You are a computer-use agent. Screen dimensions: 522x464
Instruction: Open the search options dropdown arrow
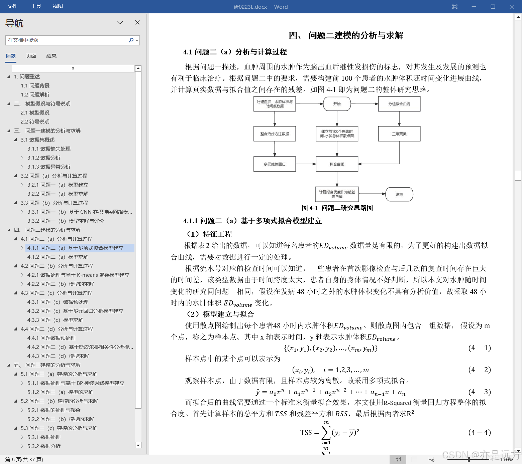(x=137, y=40)
